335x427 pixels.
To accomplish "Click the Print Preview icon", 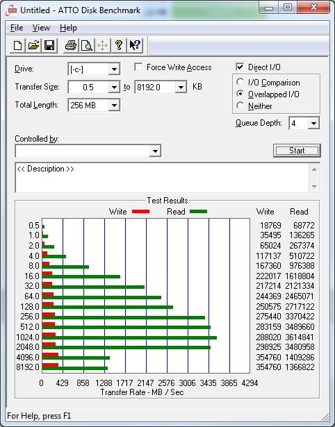I will tap(87, 45).
